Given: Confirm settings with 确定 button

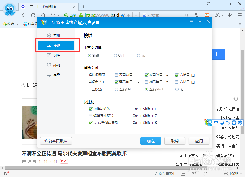Looking at the screenshot, I should 151,141.
